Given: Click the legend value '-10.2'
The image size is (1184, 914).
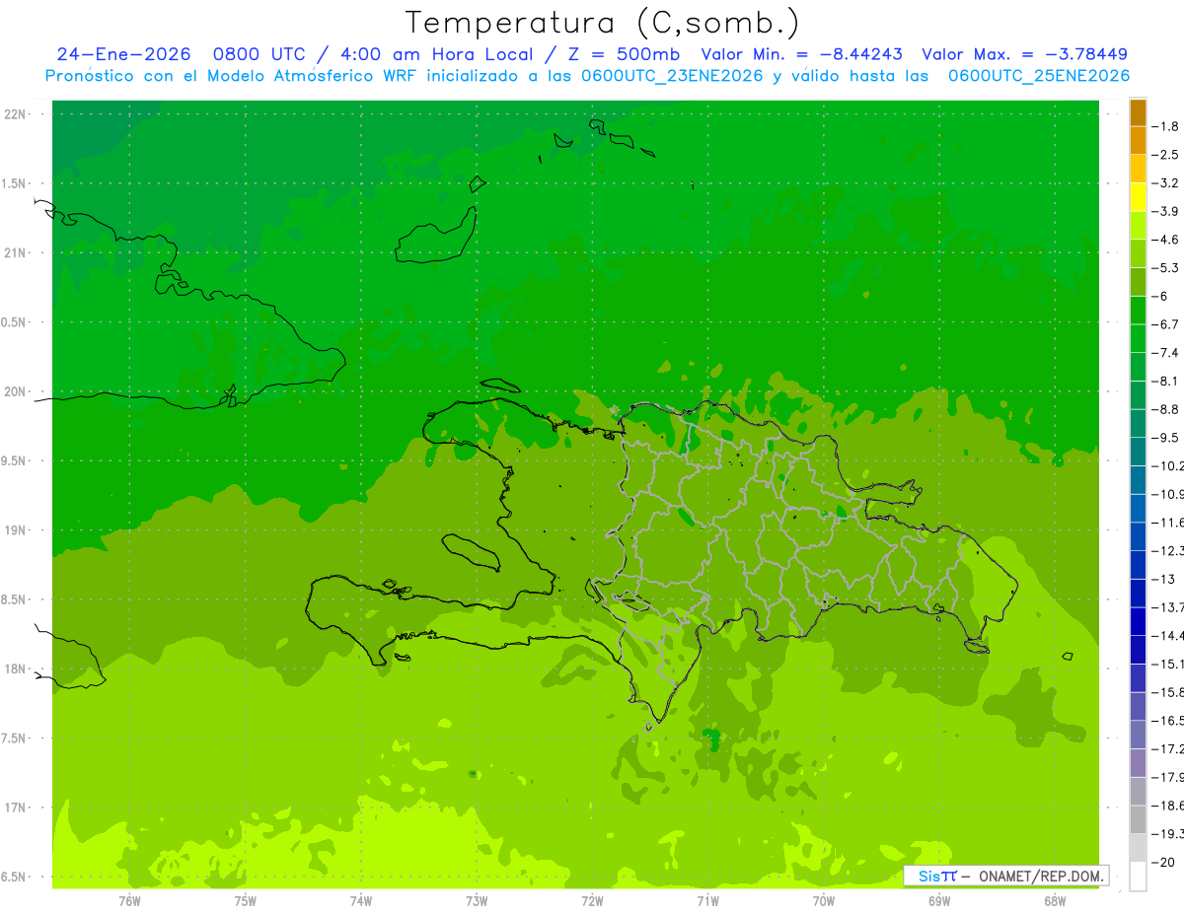Looking at the screenshot, I should point(1169,465).
